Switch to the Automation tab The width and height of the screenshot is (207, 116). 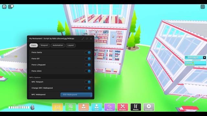coord(58,45)
